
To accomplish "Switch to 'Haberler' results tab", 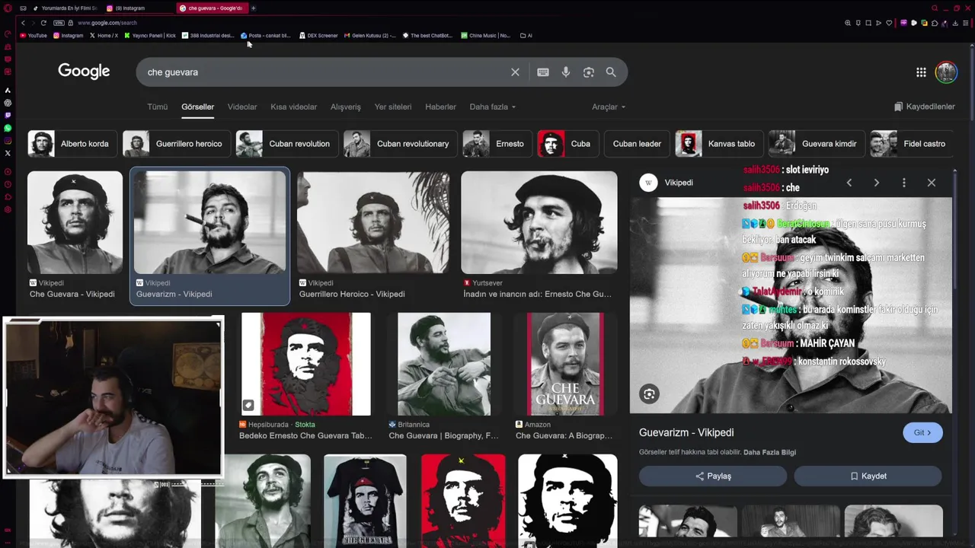I will pos(440,107).
